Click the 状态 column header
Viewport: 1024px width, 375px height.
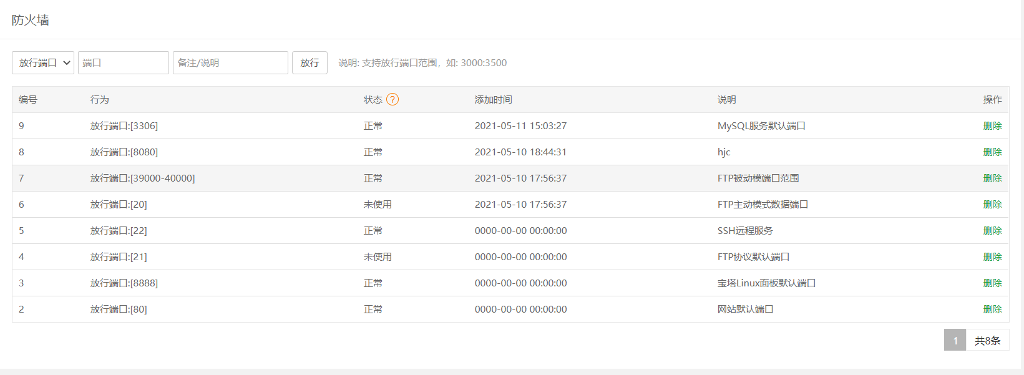coord(373,100)
